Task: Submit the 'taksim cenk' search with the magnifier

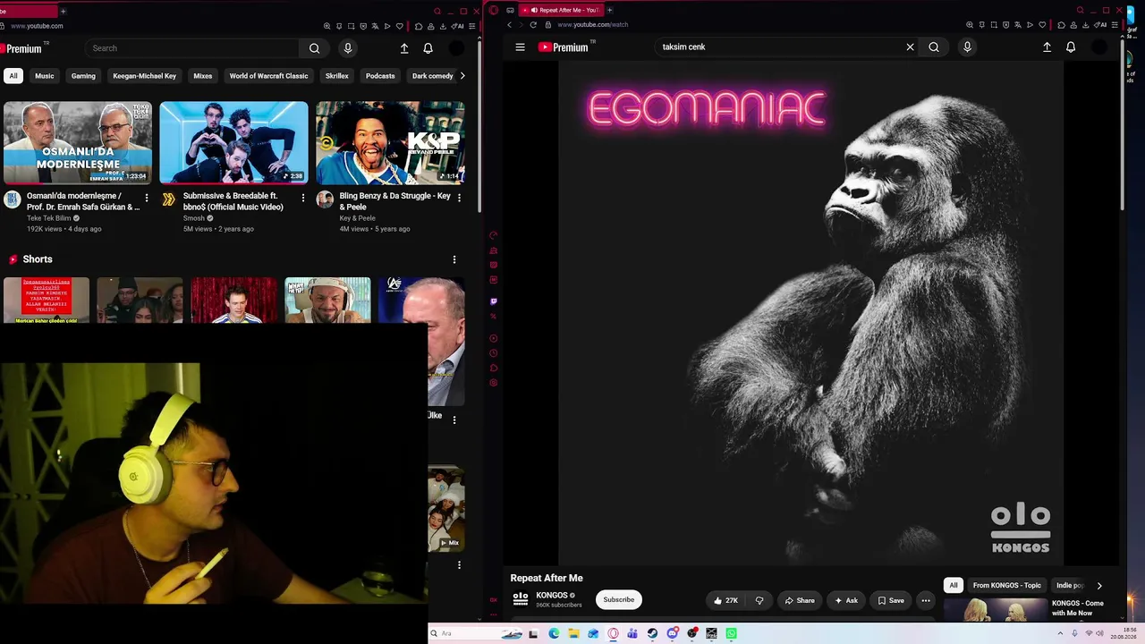Action: click(x=934, y=47)
